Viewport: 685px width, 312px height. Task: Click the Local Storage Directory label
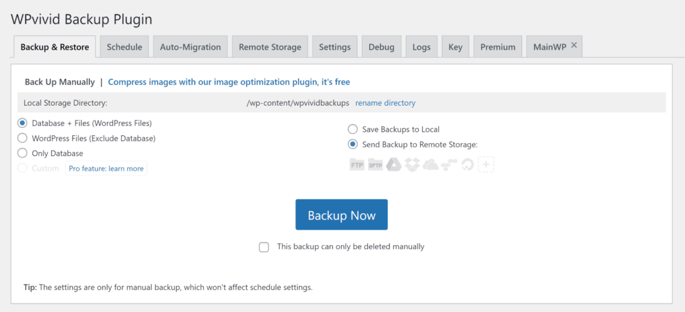(x=66, y=103)
